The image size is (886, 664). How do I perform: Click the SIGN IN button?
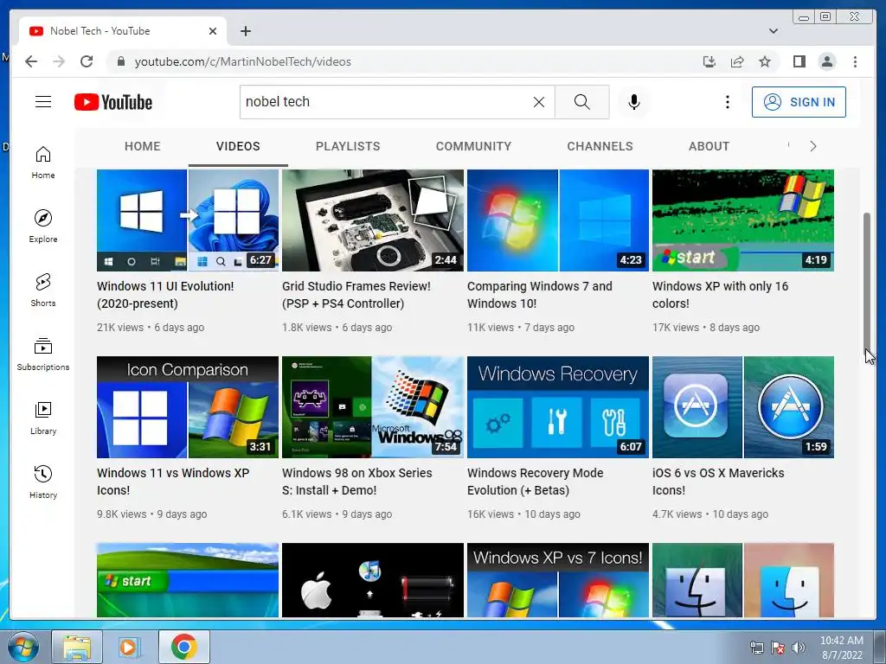click(x=799, y=102)
